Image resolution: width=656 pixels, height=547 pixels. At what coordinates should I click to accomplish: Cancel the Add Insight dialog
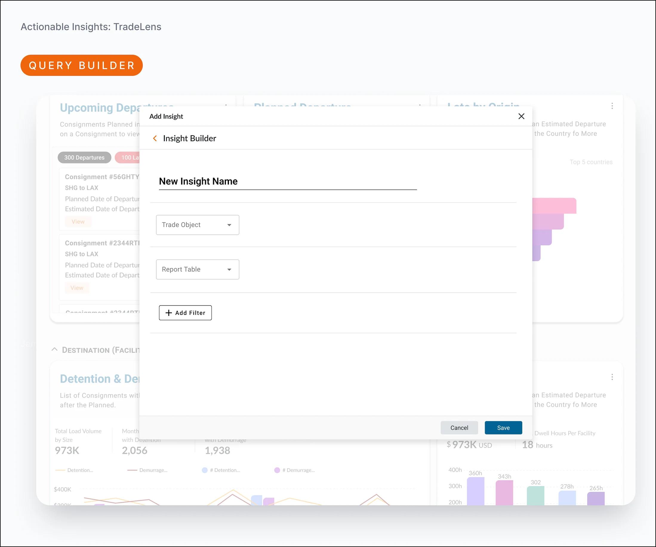point(459,428)
